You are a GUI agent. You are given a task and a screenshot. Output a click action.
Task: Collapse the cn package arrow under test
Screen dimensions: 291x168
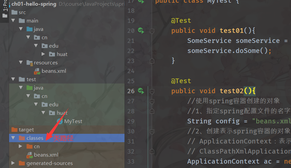[28, 96]
